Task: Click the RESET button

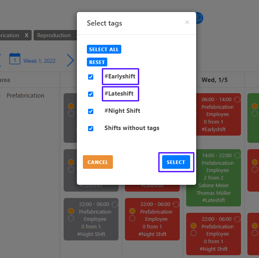Action: (97, 62)
